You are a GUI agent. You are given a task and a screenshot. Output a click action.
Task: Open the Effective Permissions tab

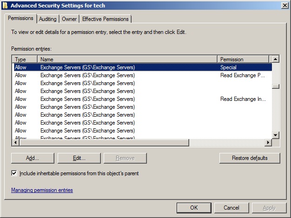point(106,19)
